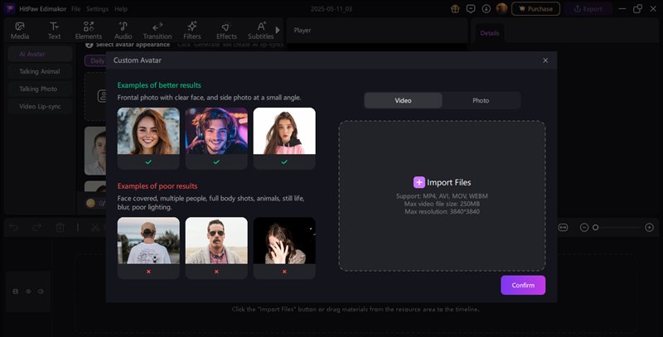663x337 pixels.
Task: Select the Talking Photo sidebar option
Action: tap(39, 89)
